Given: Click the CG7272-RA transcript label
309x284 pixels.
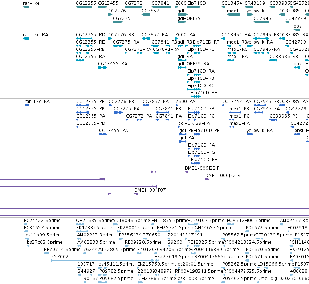Looking at the screenshot, I should point(138,49).
